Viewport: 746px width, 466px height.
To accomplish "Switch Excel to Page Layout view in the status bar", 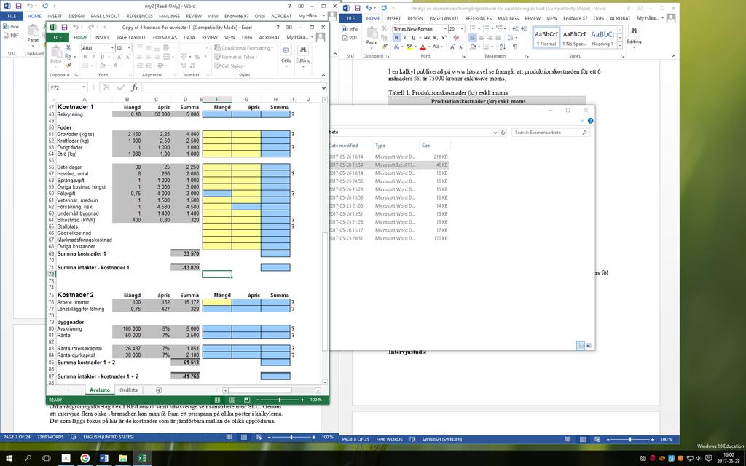I will (x=232, y=400).
